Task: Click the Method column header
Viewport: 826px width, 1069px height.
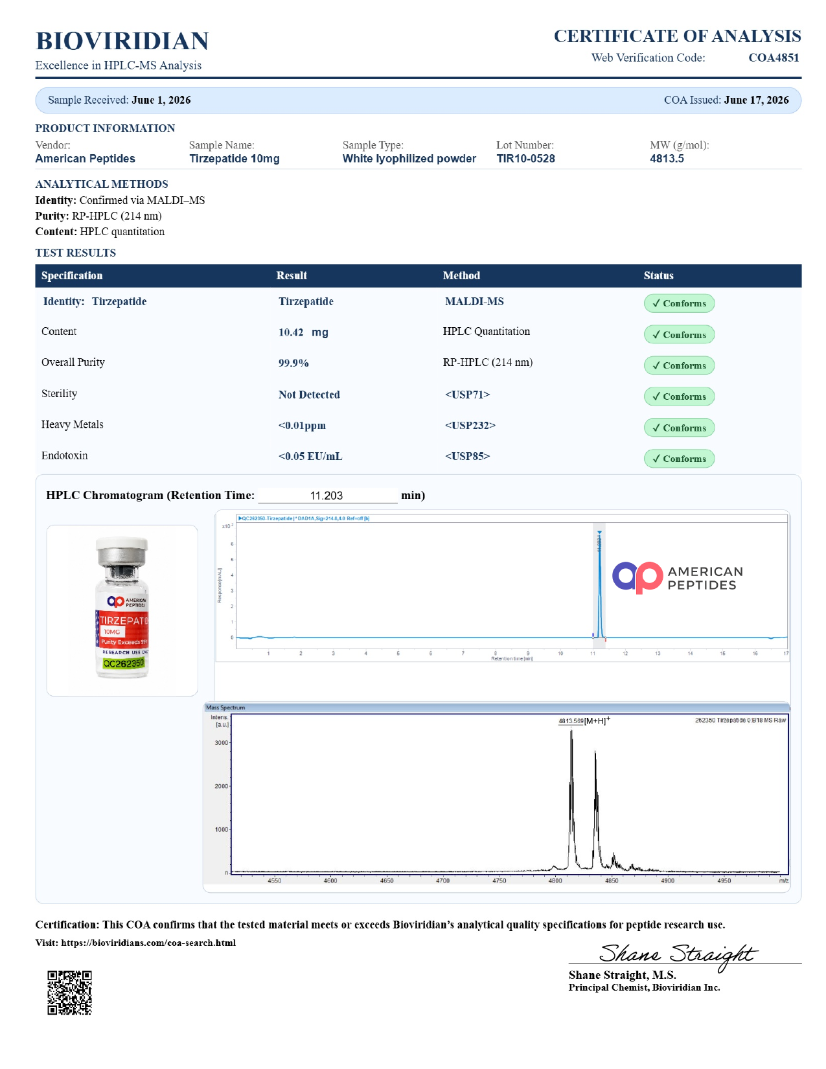Action: pyautogui.click(x=461, y=275)
